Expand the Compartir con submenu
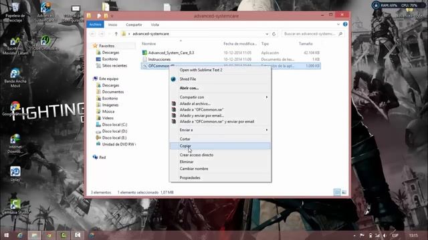Screen dimensions: 428x240 pyautogui.click(x=220, y=97)
